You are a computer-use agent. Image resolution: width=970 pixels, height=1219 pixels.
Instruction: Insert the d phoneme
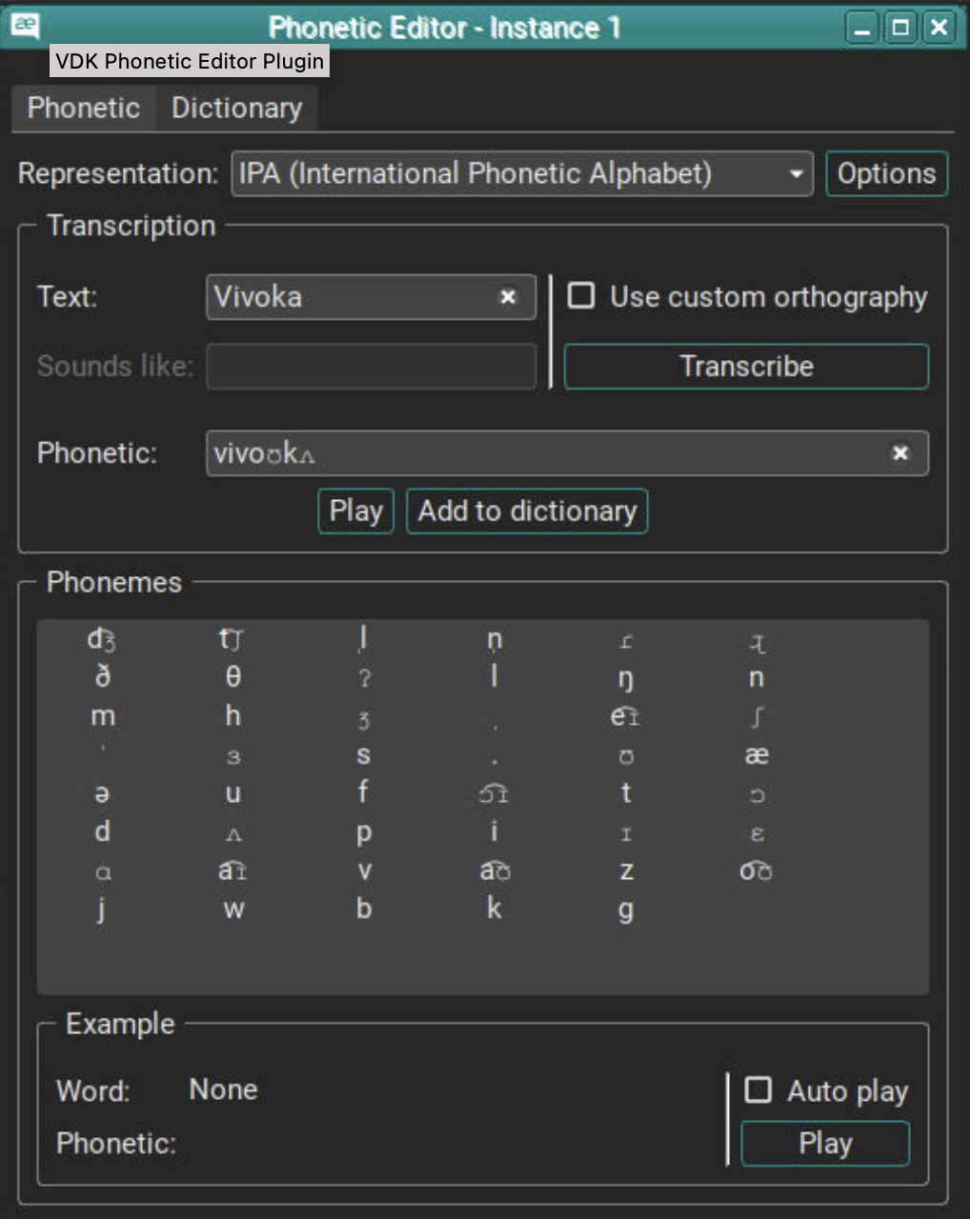tap(103, 831)
